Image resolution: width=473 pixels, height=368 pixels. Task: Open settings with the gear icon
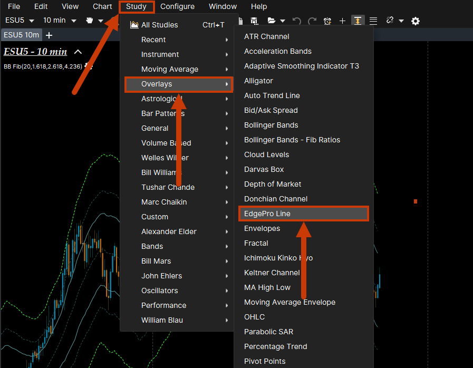[416, 21]
